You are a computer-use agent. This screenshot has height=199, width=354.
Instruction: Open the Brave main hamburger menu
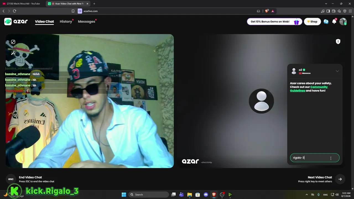(x=350, y=11)
